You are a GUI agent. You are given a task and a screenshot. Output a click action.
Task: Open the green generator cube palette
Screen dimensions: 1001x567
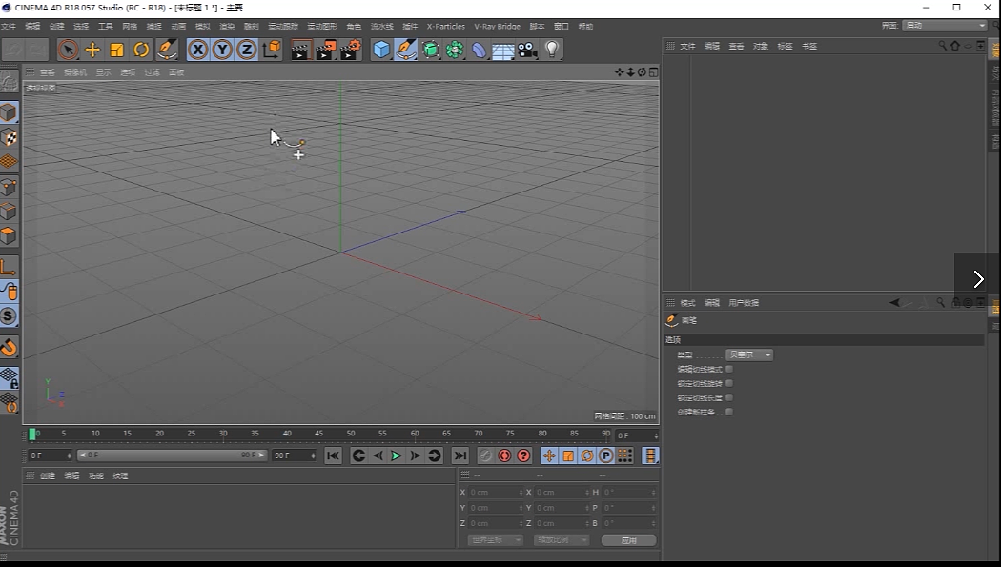pos(431,50)
